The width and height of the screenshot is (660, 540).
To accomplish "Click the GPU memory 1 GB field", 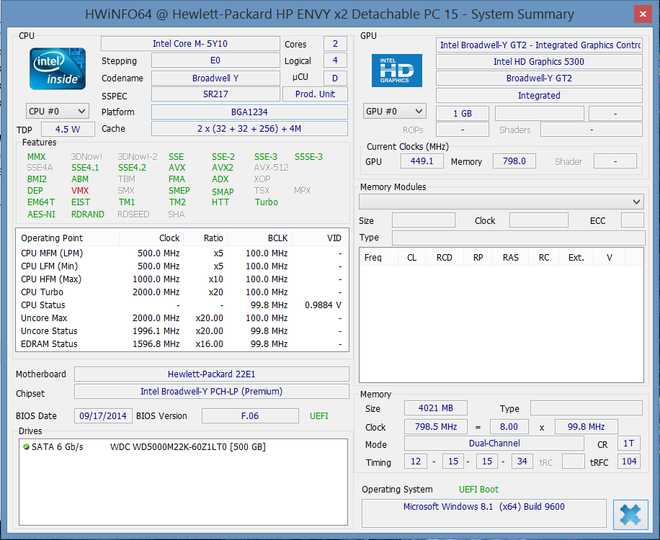I will [462, 114].
